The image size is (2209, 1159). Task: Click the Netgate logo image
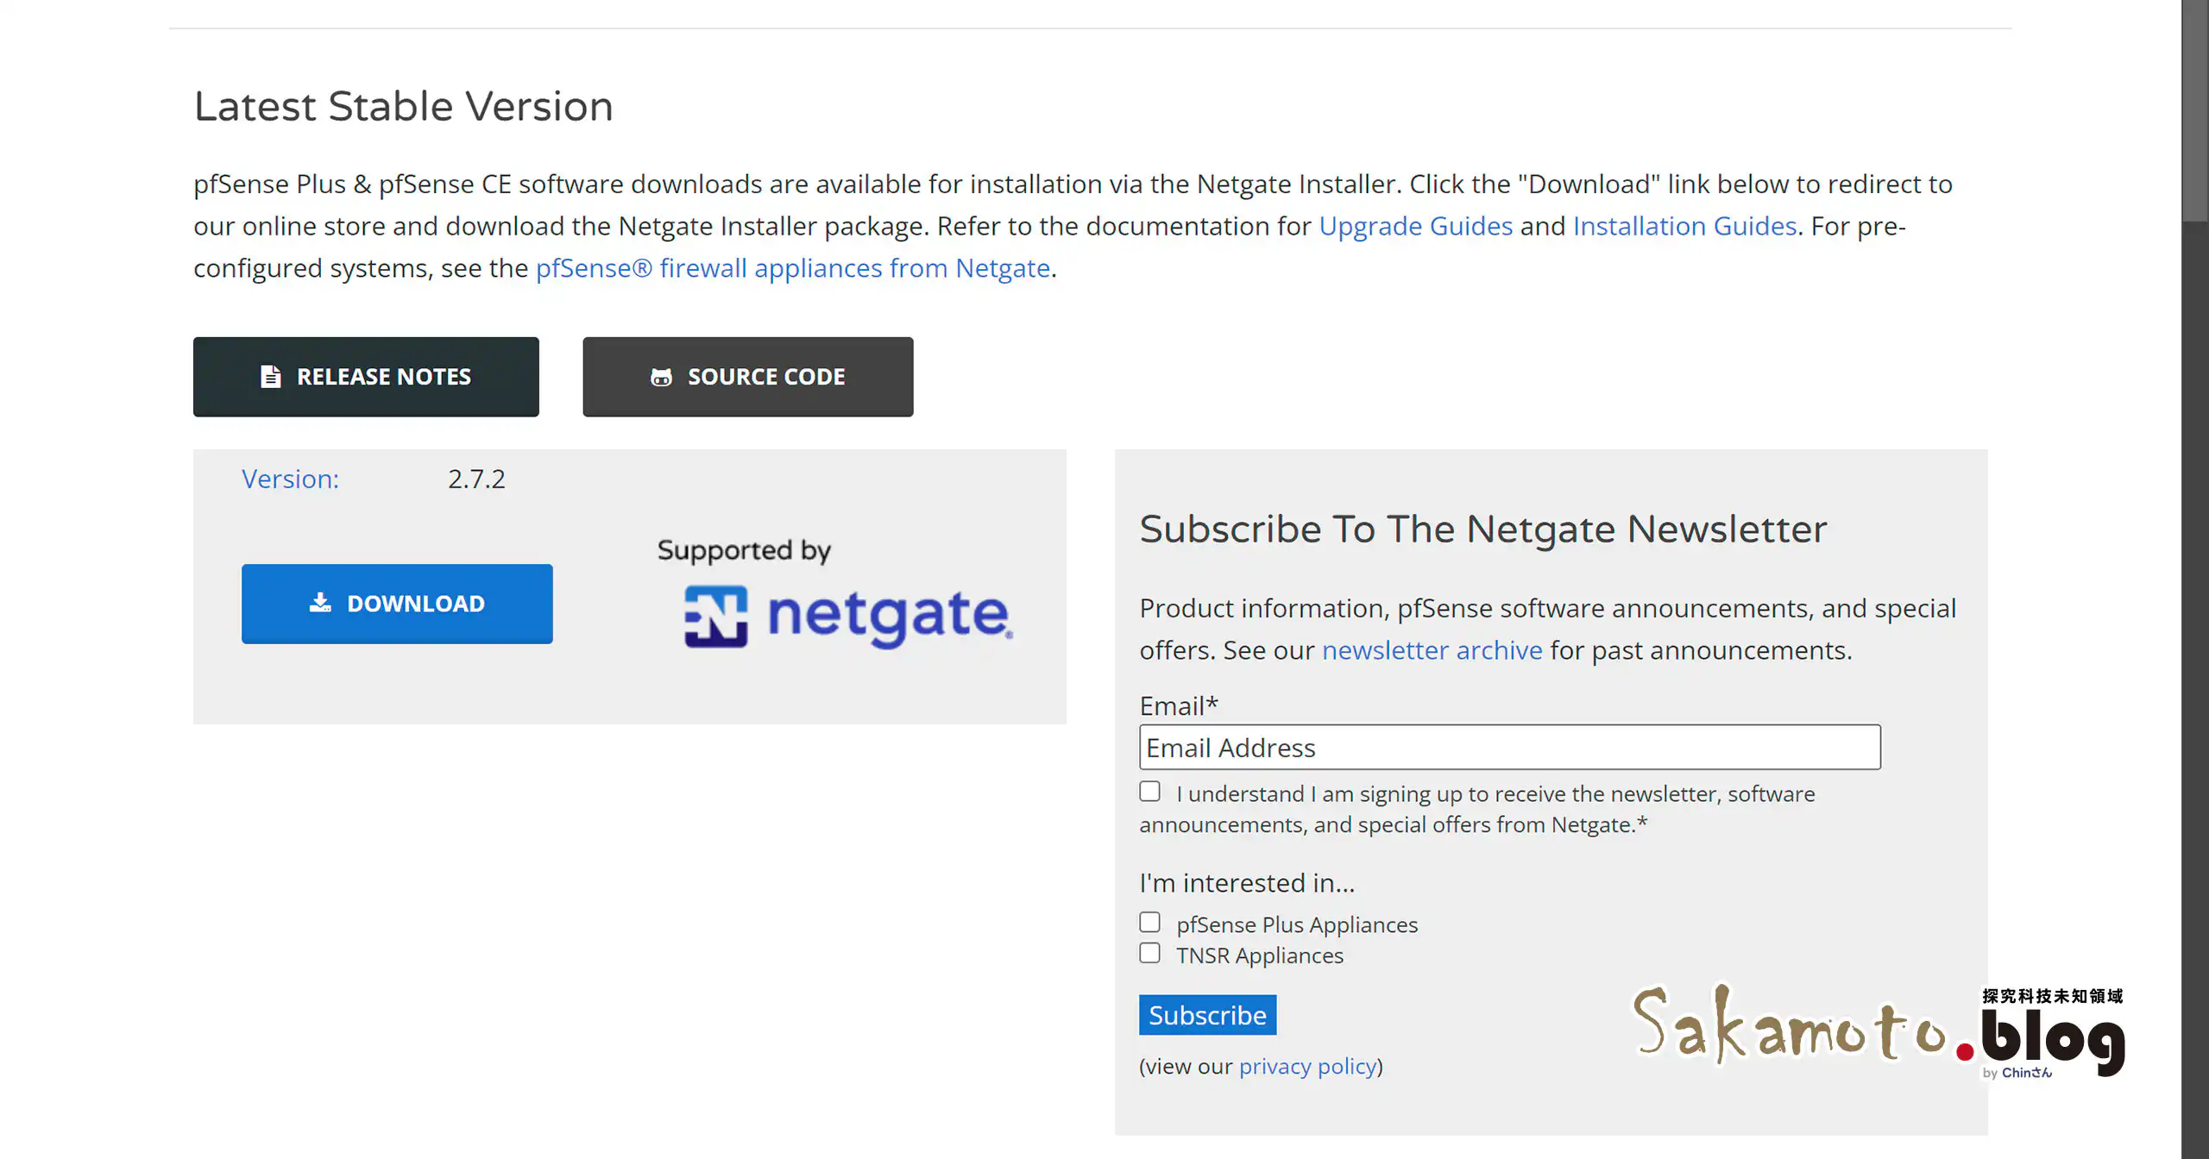847,616
